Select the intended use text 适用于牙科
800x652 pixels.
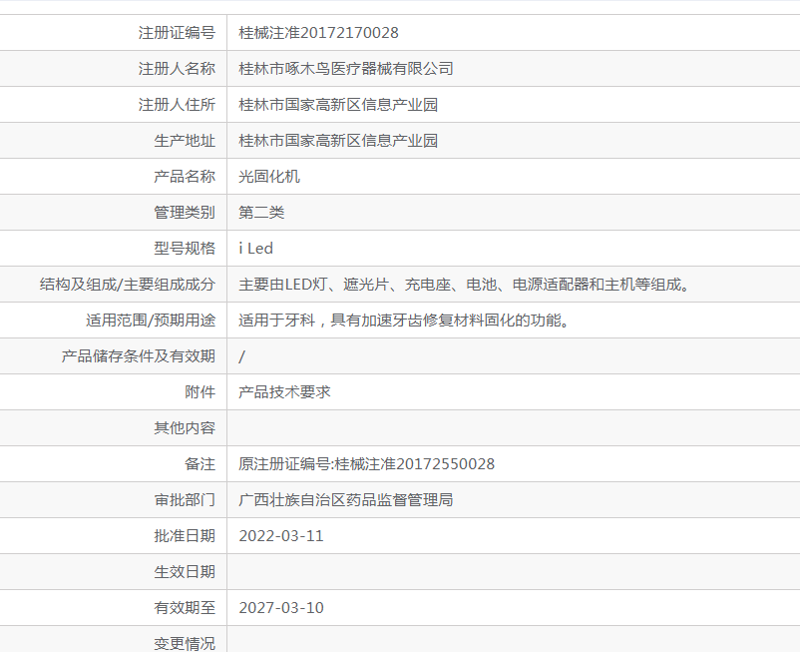(404, 321)
